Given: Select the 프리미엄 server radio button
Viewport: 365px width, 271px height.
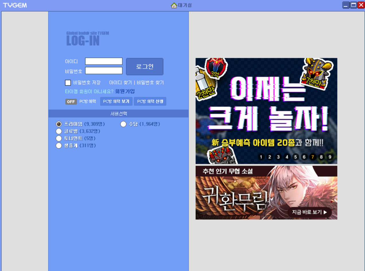Looking at the screenshot, I should pyautogui.click(x=59, y=124).
